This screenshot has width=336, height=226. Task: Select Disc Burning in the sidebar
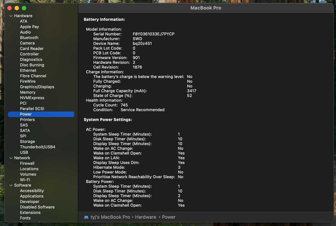coord(32,65)
